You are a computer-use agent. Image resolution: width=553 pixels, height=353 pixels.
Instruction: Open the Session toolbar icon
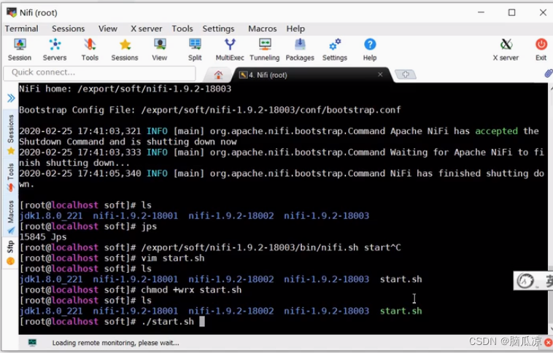pos(20,49)
